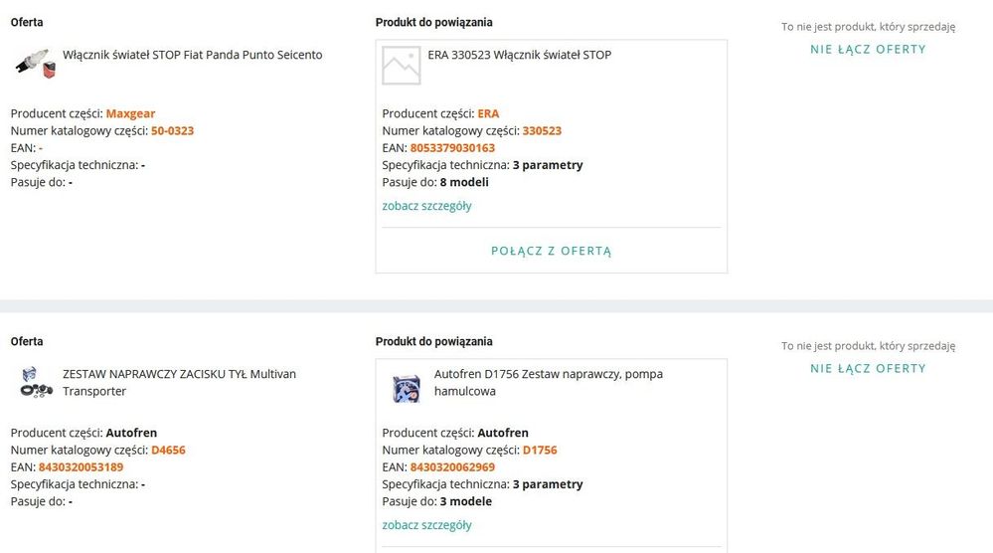Choose NIE ŁĄCZ OFERTY for the Maxgear offer

pyautogui.click(x=868, y=49)
